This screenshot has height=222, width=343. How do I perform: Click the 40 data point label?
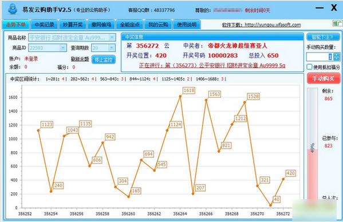coord(277,199)
